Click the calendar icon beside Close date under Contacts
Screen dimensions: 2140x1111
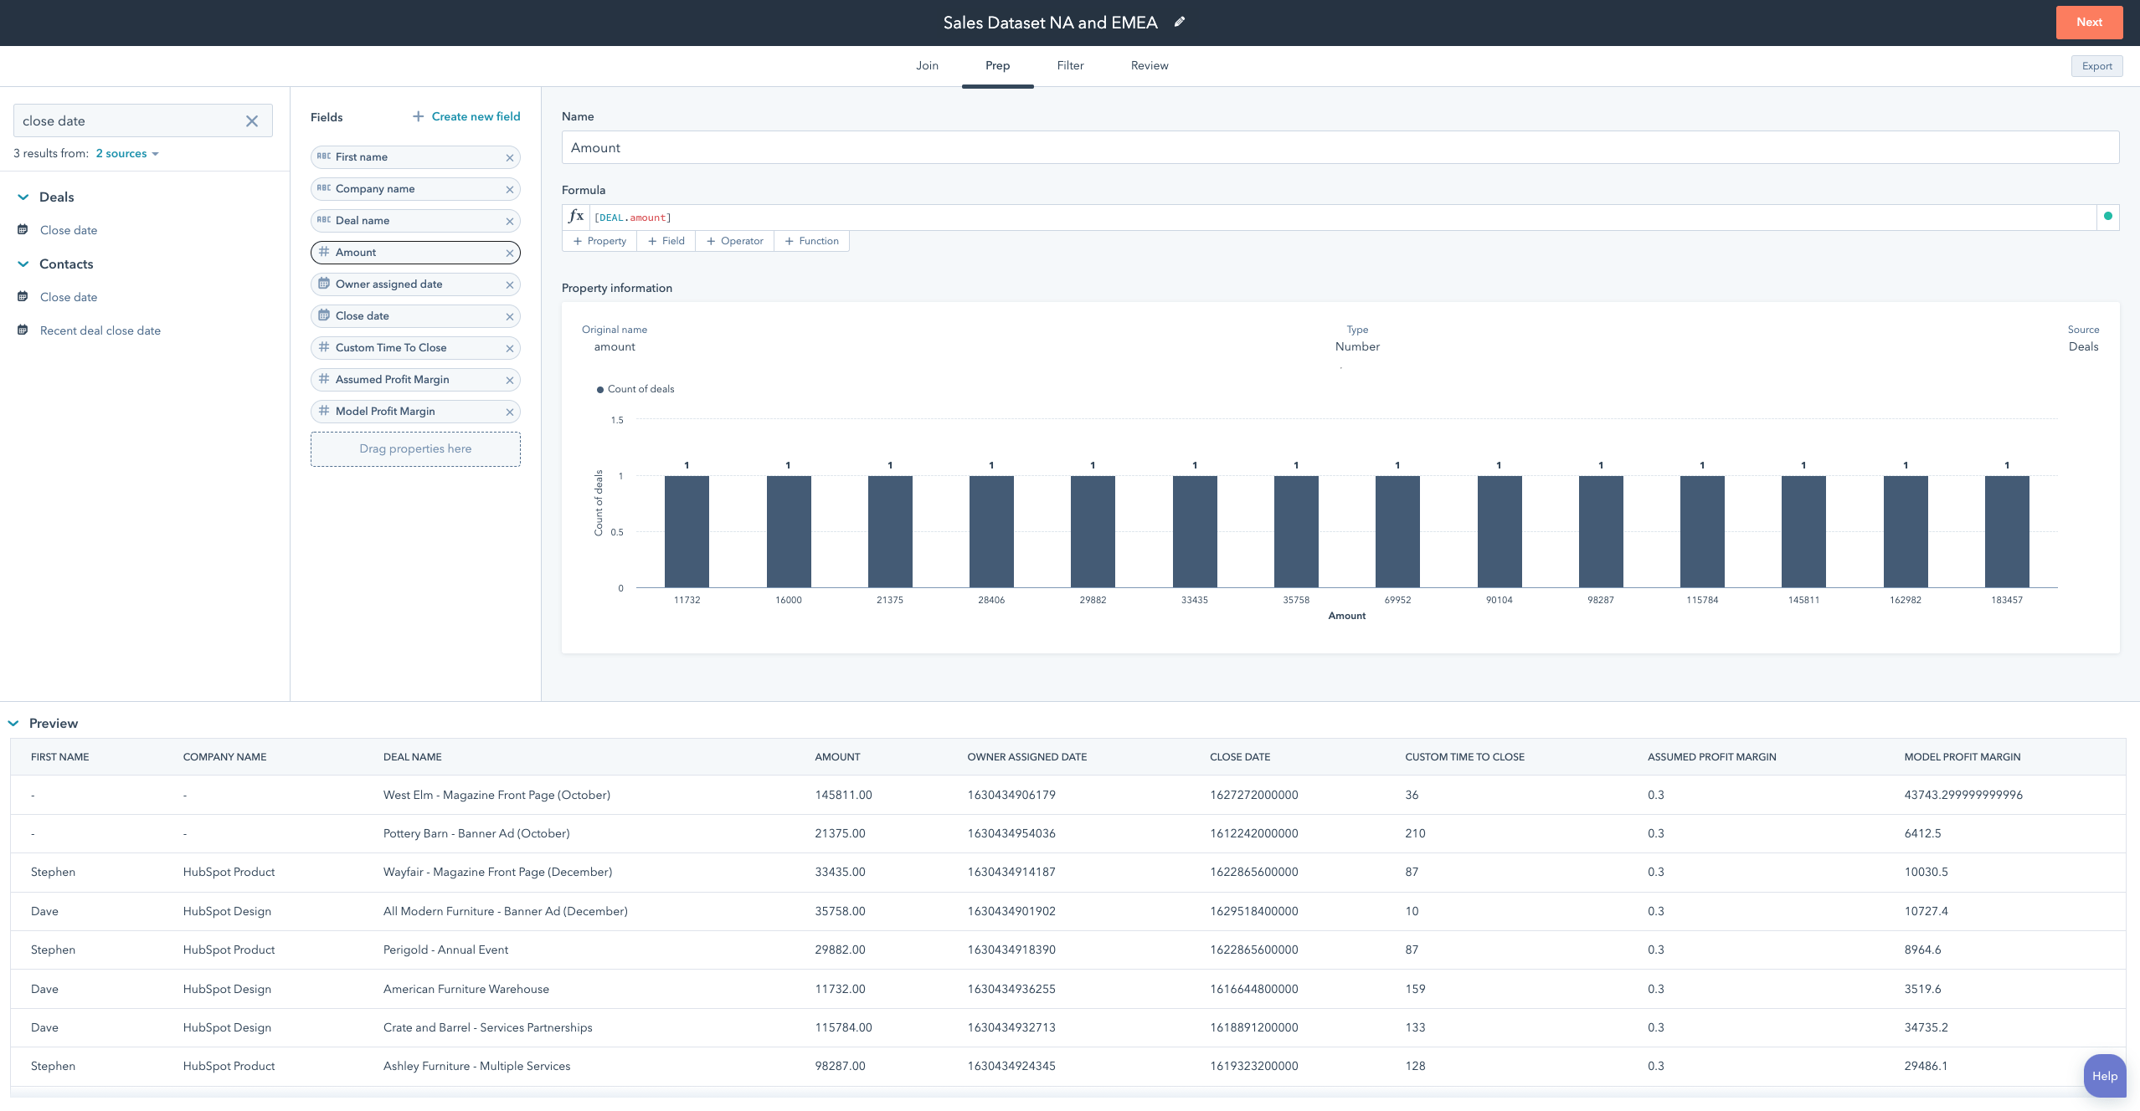click(x=23, y=296)
